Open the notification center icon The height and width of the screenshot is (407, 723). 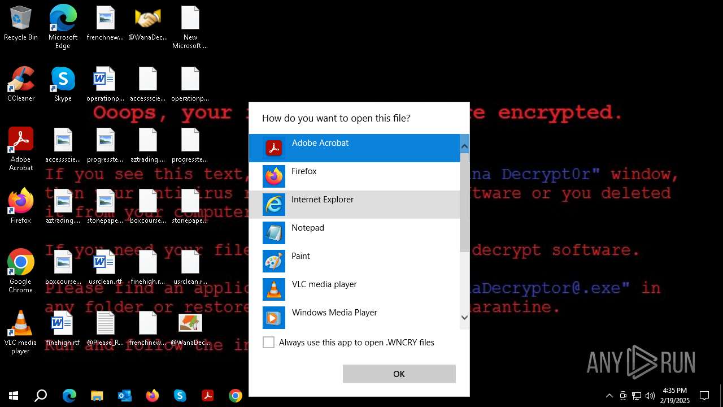tap(704, 396)
